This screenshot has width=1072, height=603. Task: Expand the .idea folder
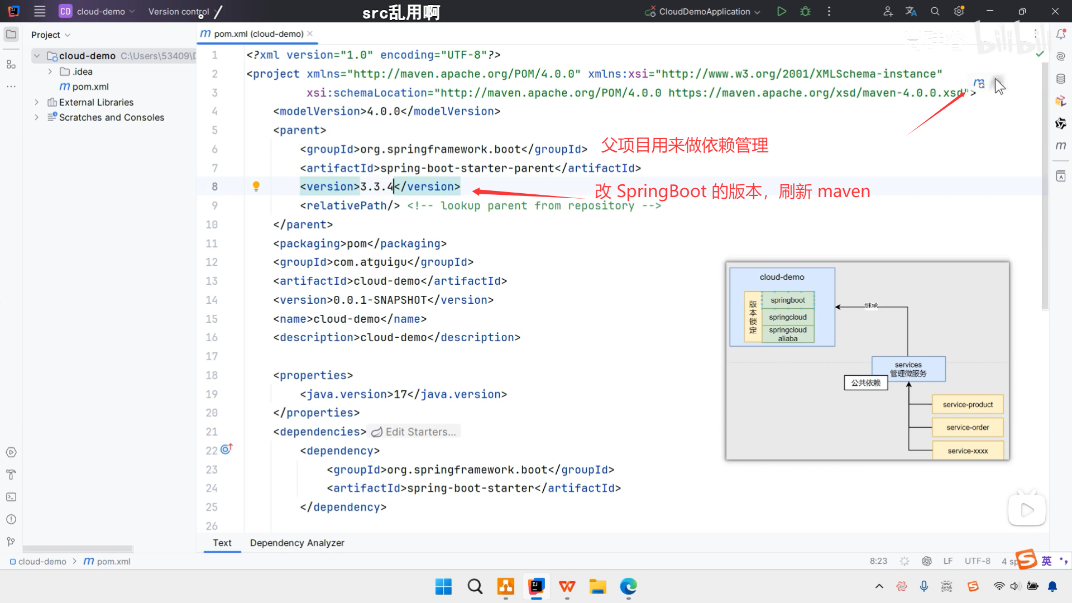coord(50,71)
